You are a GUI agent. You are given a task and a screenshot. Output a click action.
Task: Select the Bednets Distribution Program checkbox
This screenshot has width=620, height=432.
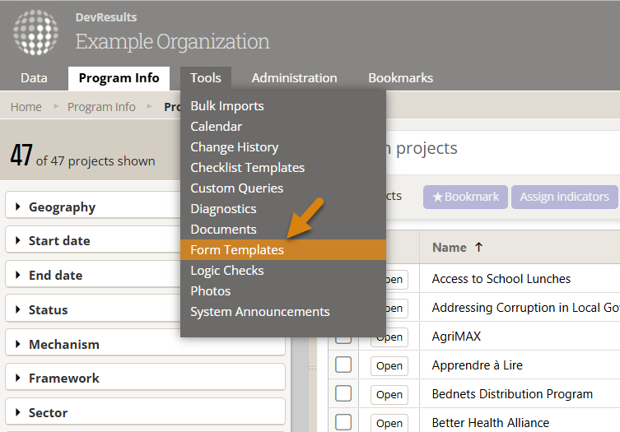pos(343,393)
